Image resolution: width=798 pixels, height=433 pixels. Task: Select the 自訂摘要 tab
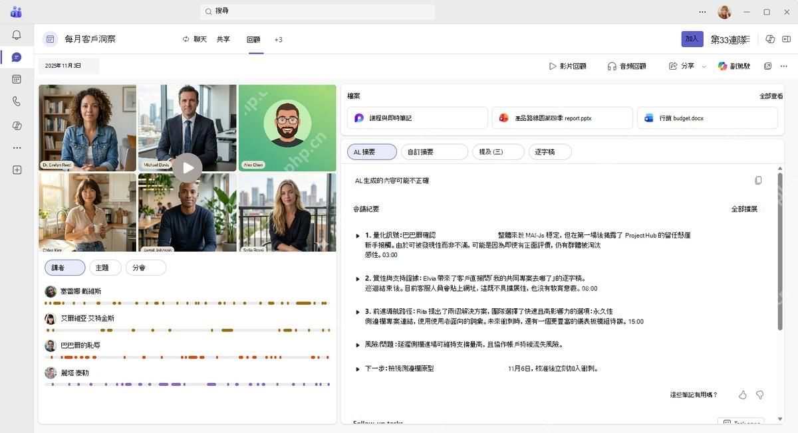tap(434, 152)
